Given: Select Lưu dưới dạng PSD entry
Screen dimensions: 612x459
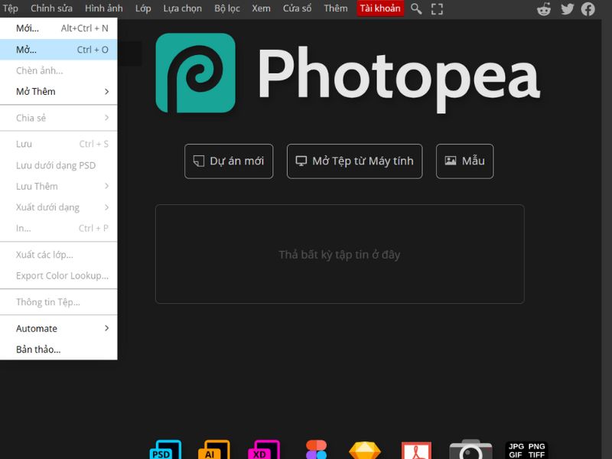Looking at the screenshot, I should [x=59, y=165].
